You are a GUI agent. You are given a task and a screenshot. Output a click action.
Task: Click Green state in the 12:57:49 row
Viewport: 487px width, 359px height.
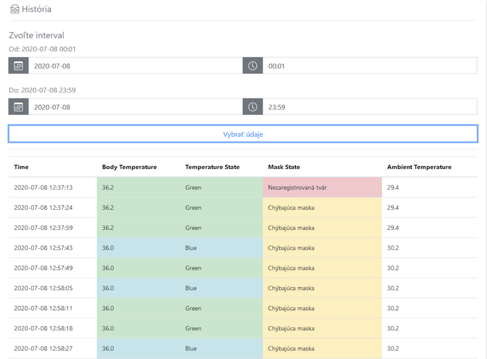[x=193, y=268]
